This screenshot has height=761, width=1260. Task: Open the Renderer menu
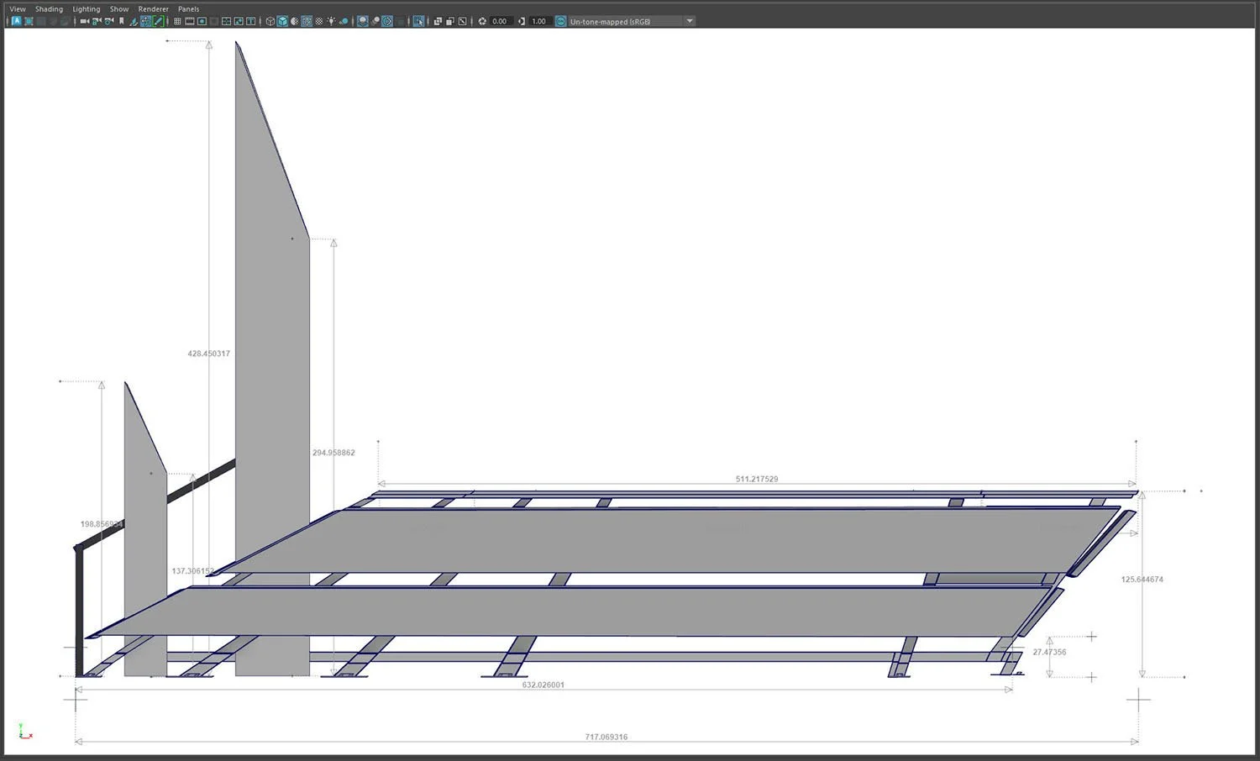click(154, 9)
